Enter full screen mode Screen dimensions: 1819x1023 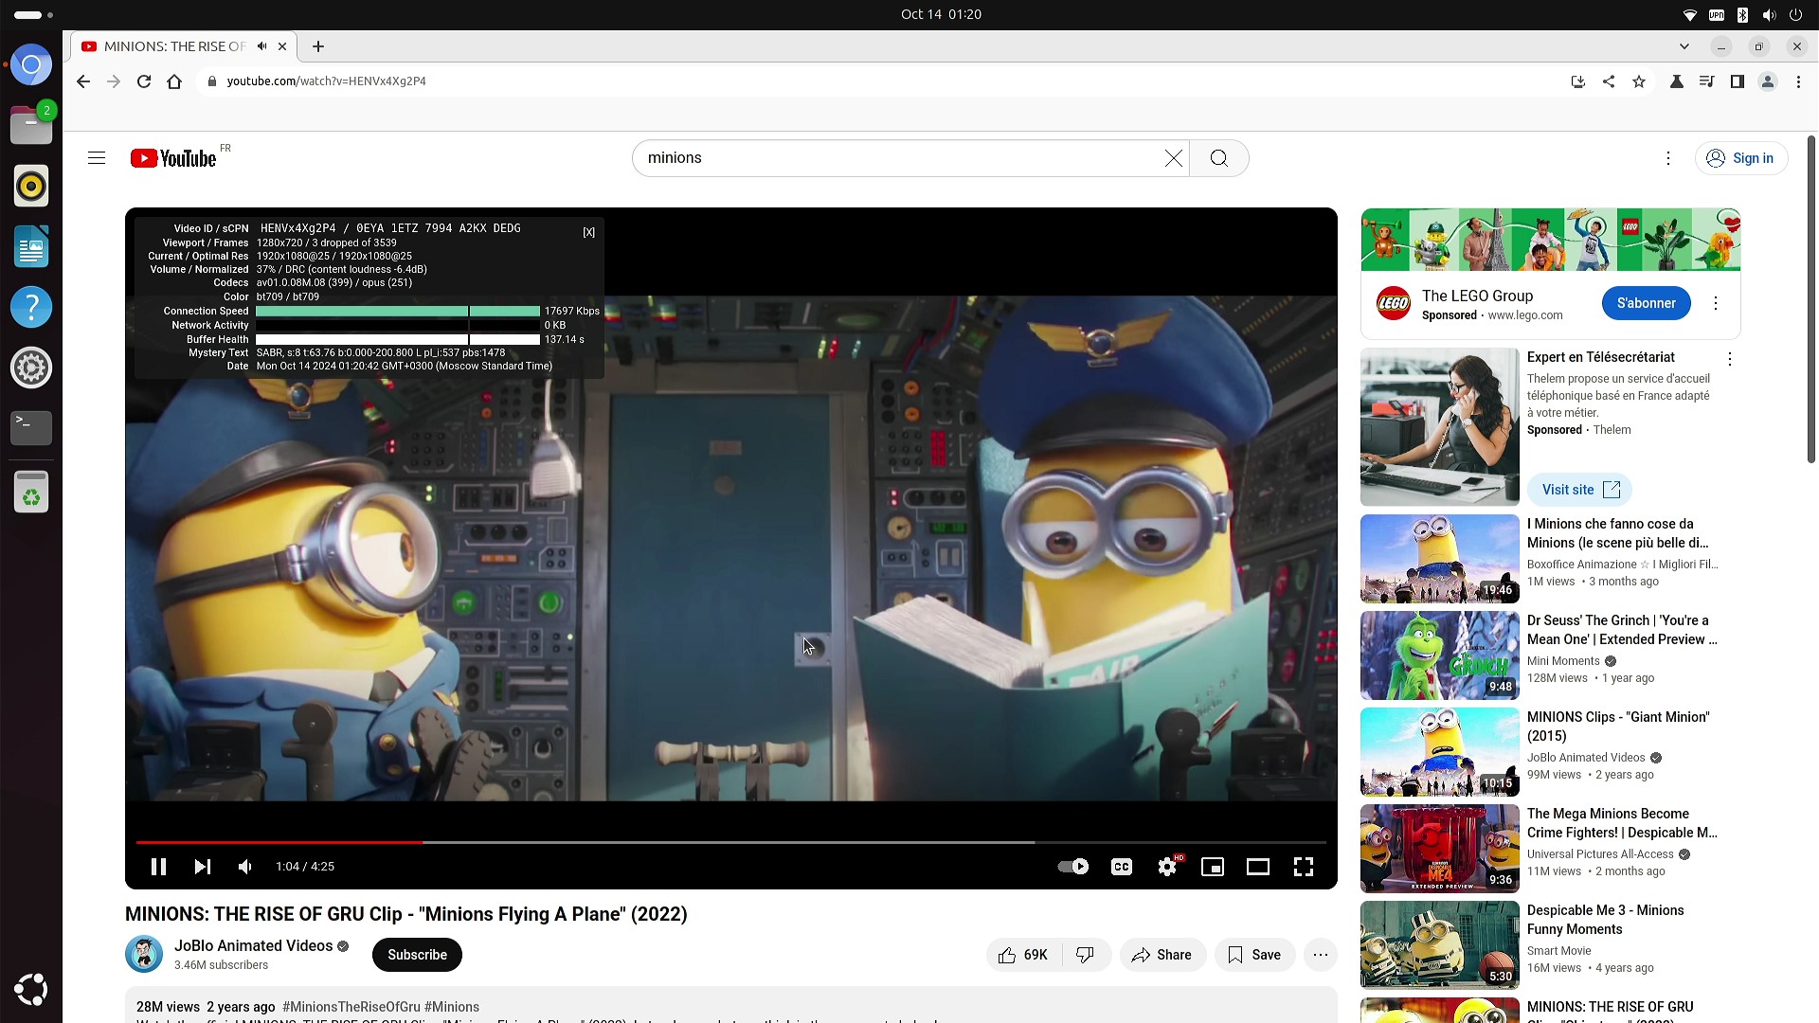tap(1304, 867)
